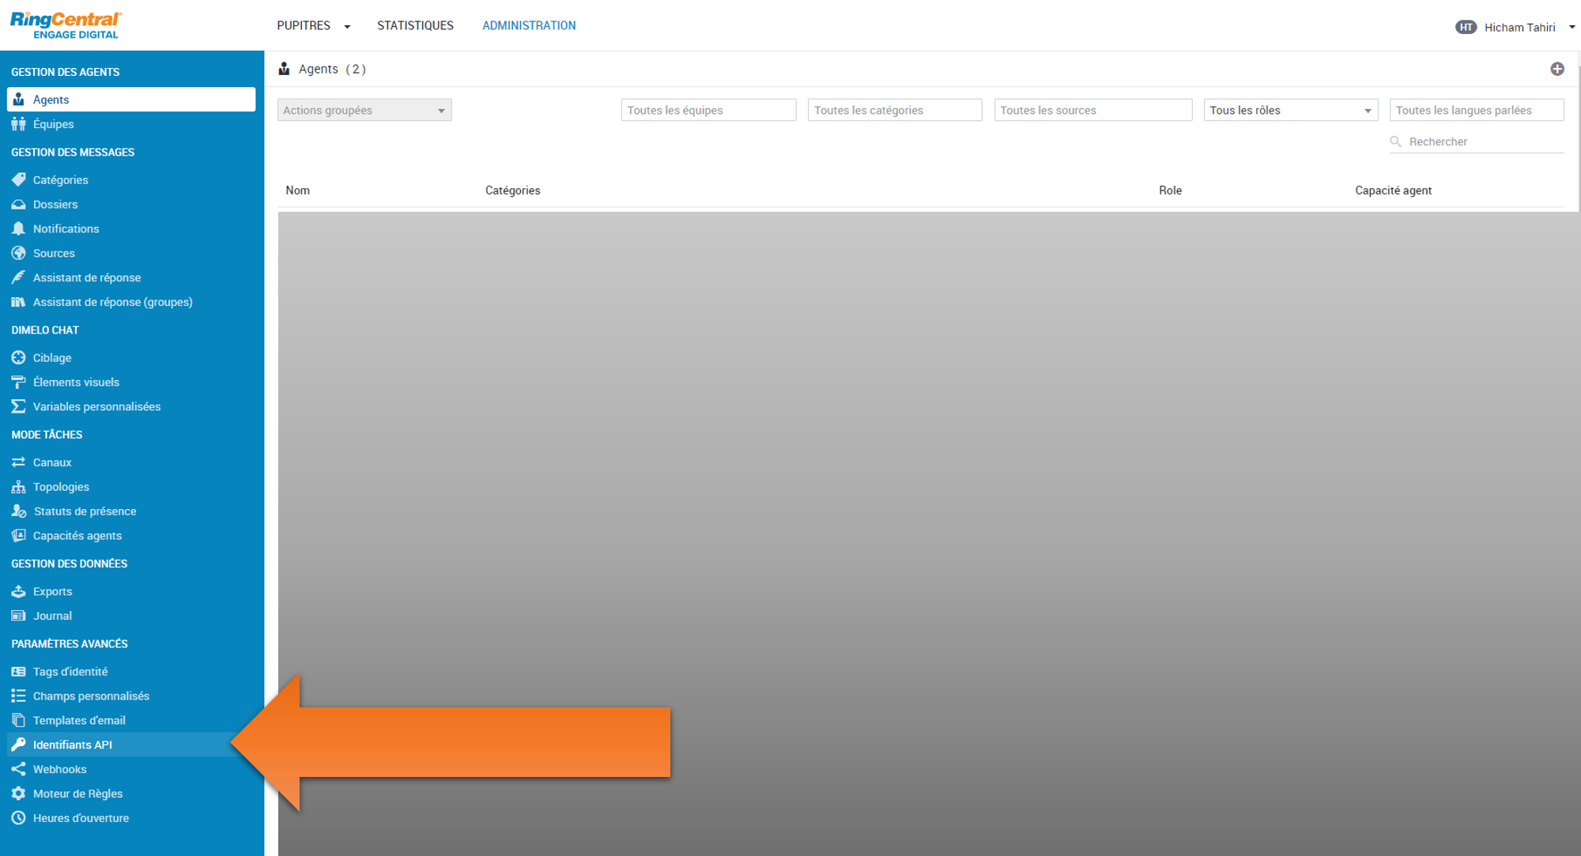This screenshot has height=856, width=1581.
Task: Click the Notifications bell icon
Action: 18,228
